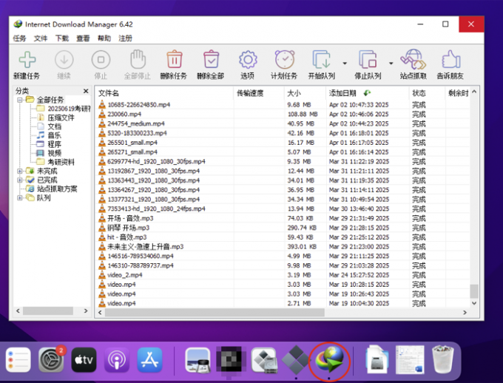Click the 停止 stop download icon
This screenshot has width=503, height=383.
click(101, 60)
